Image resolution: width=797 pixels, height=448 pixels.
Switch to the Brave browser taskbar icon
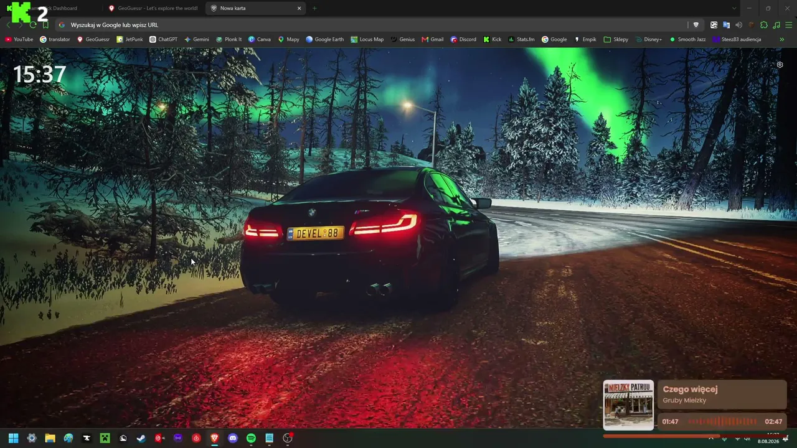tap(215, 438)
